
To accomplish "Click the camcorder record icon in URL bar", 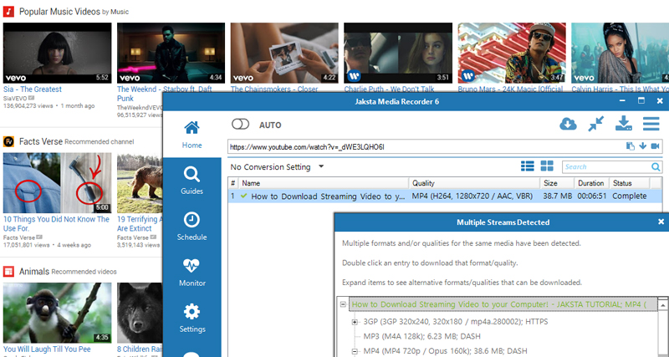I will point(655,146).
